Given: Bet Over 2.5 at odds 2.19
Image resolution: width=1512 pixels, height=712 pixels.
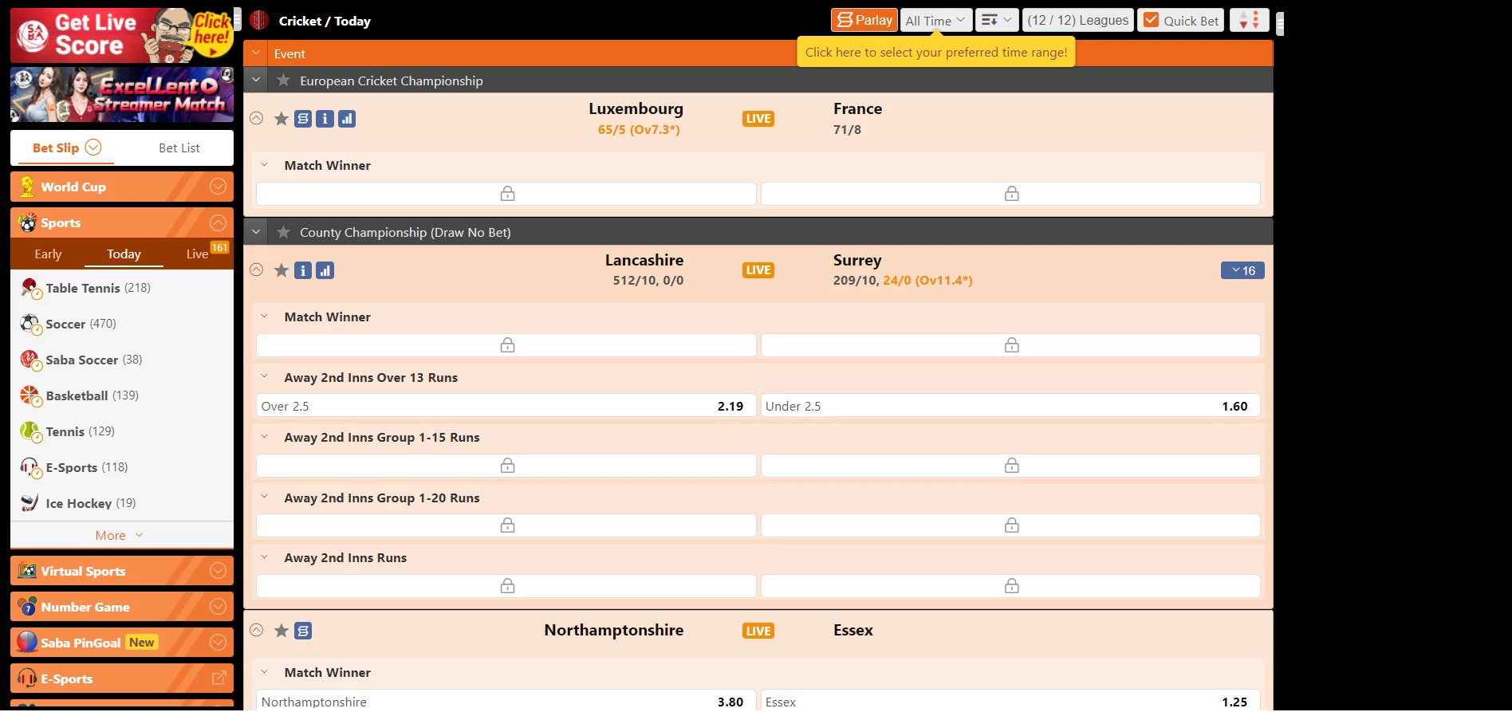Looking at the screenshot, I should (506, 406).
